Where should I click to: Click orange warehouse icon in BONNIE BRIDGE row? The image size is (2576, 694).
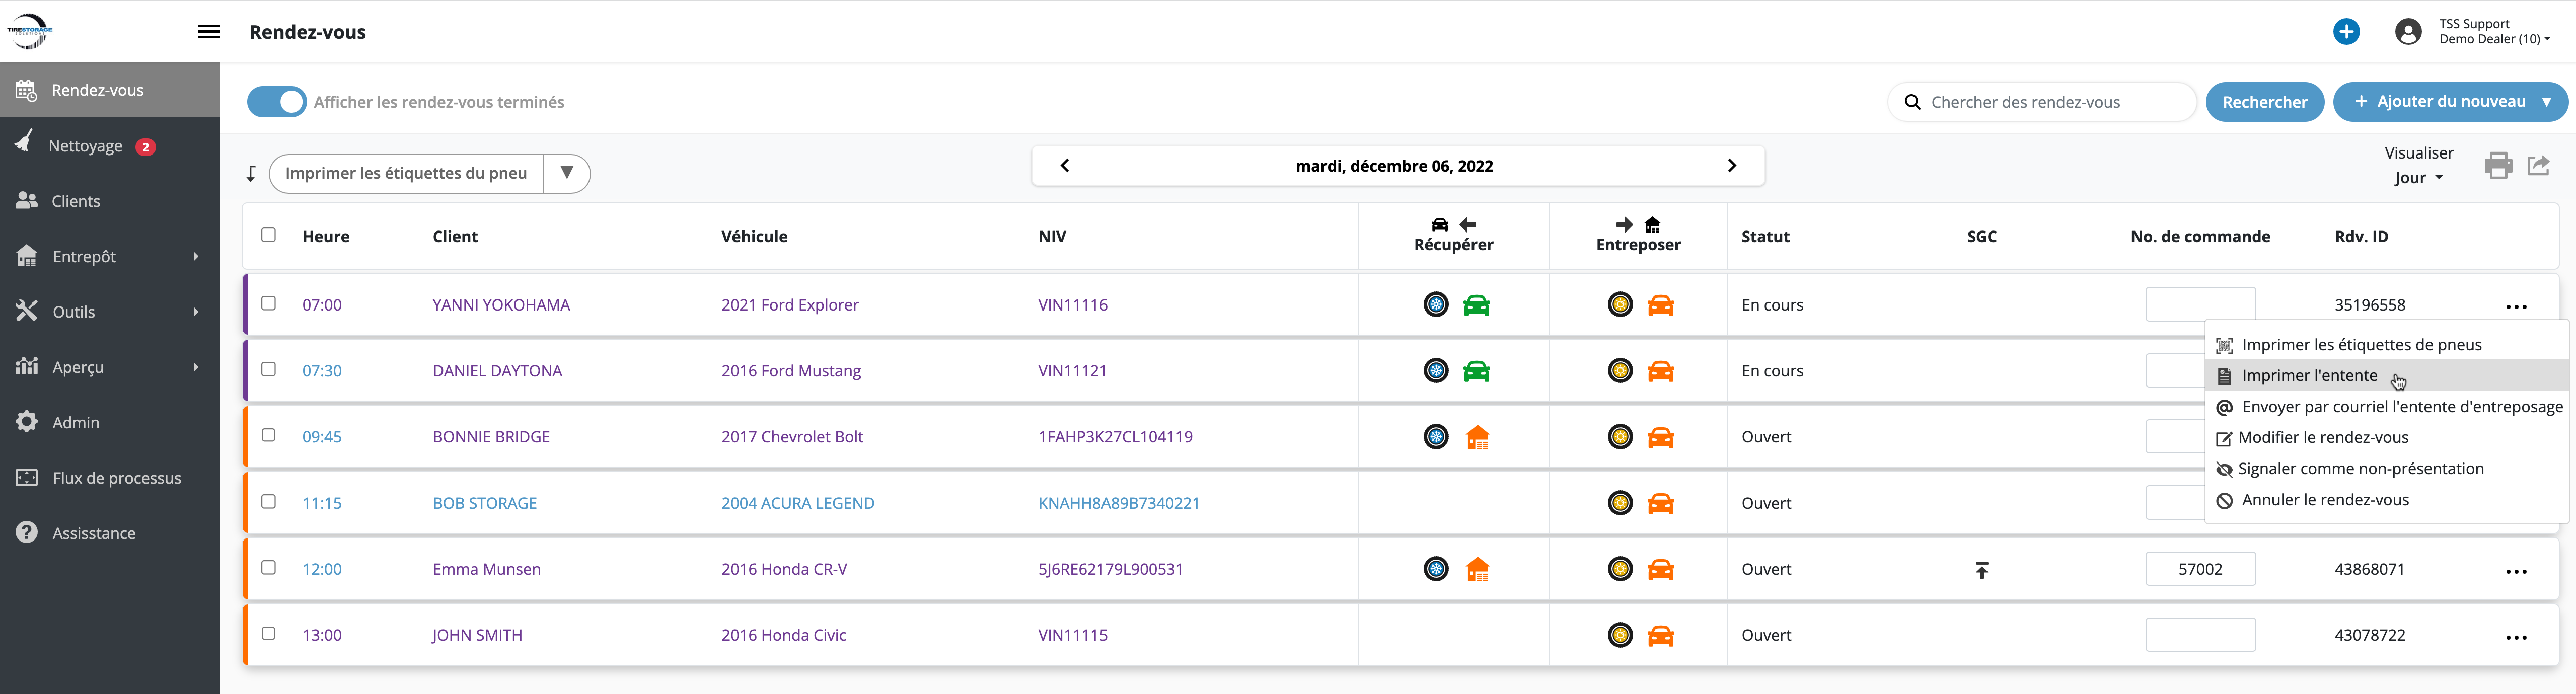[x=1477, y=438]
